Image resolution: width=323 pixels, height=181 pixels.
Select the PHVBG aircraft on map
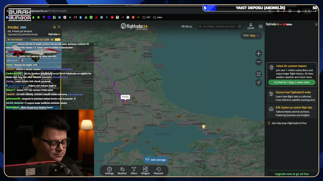(125, 103)
